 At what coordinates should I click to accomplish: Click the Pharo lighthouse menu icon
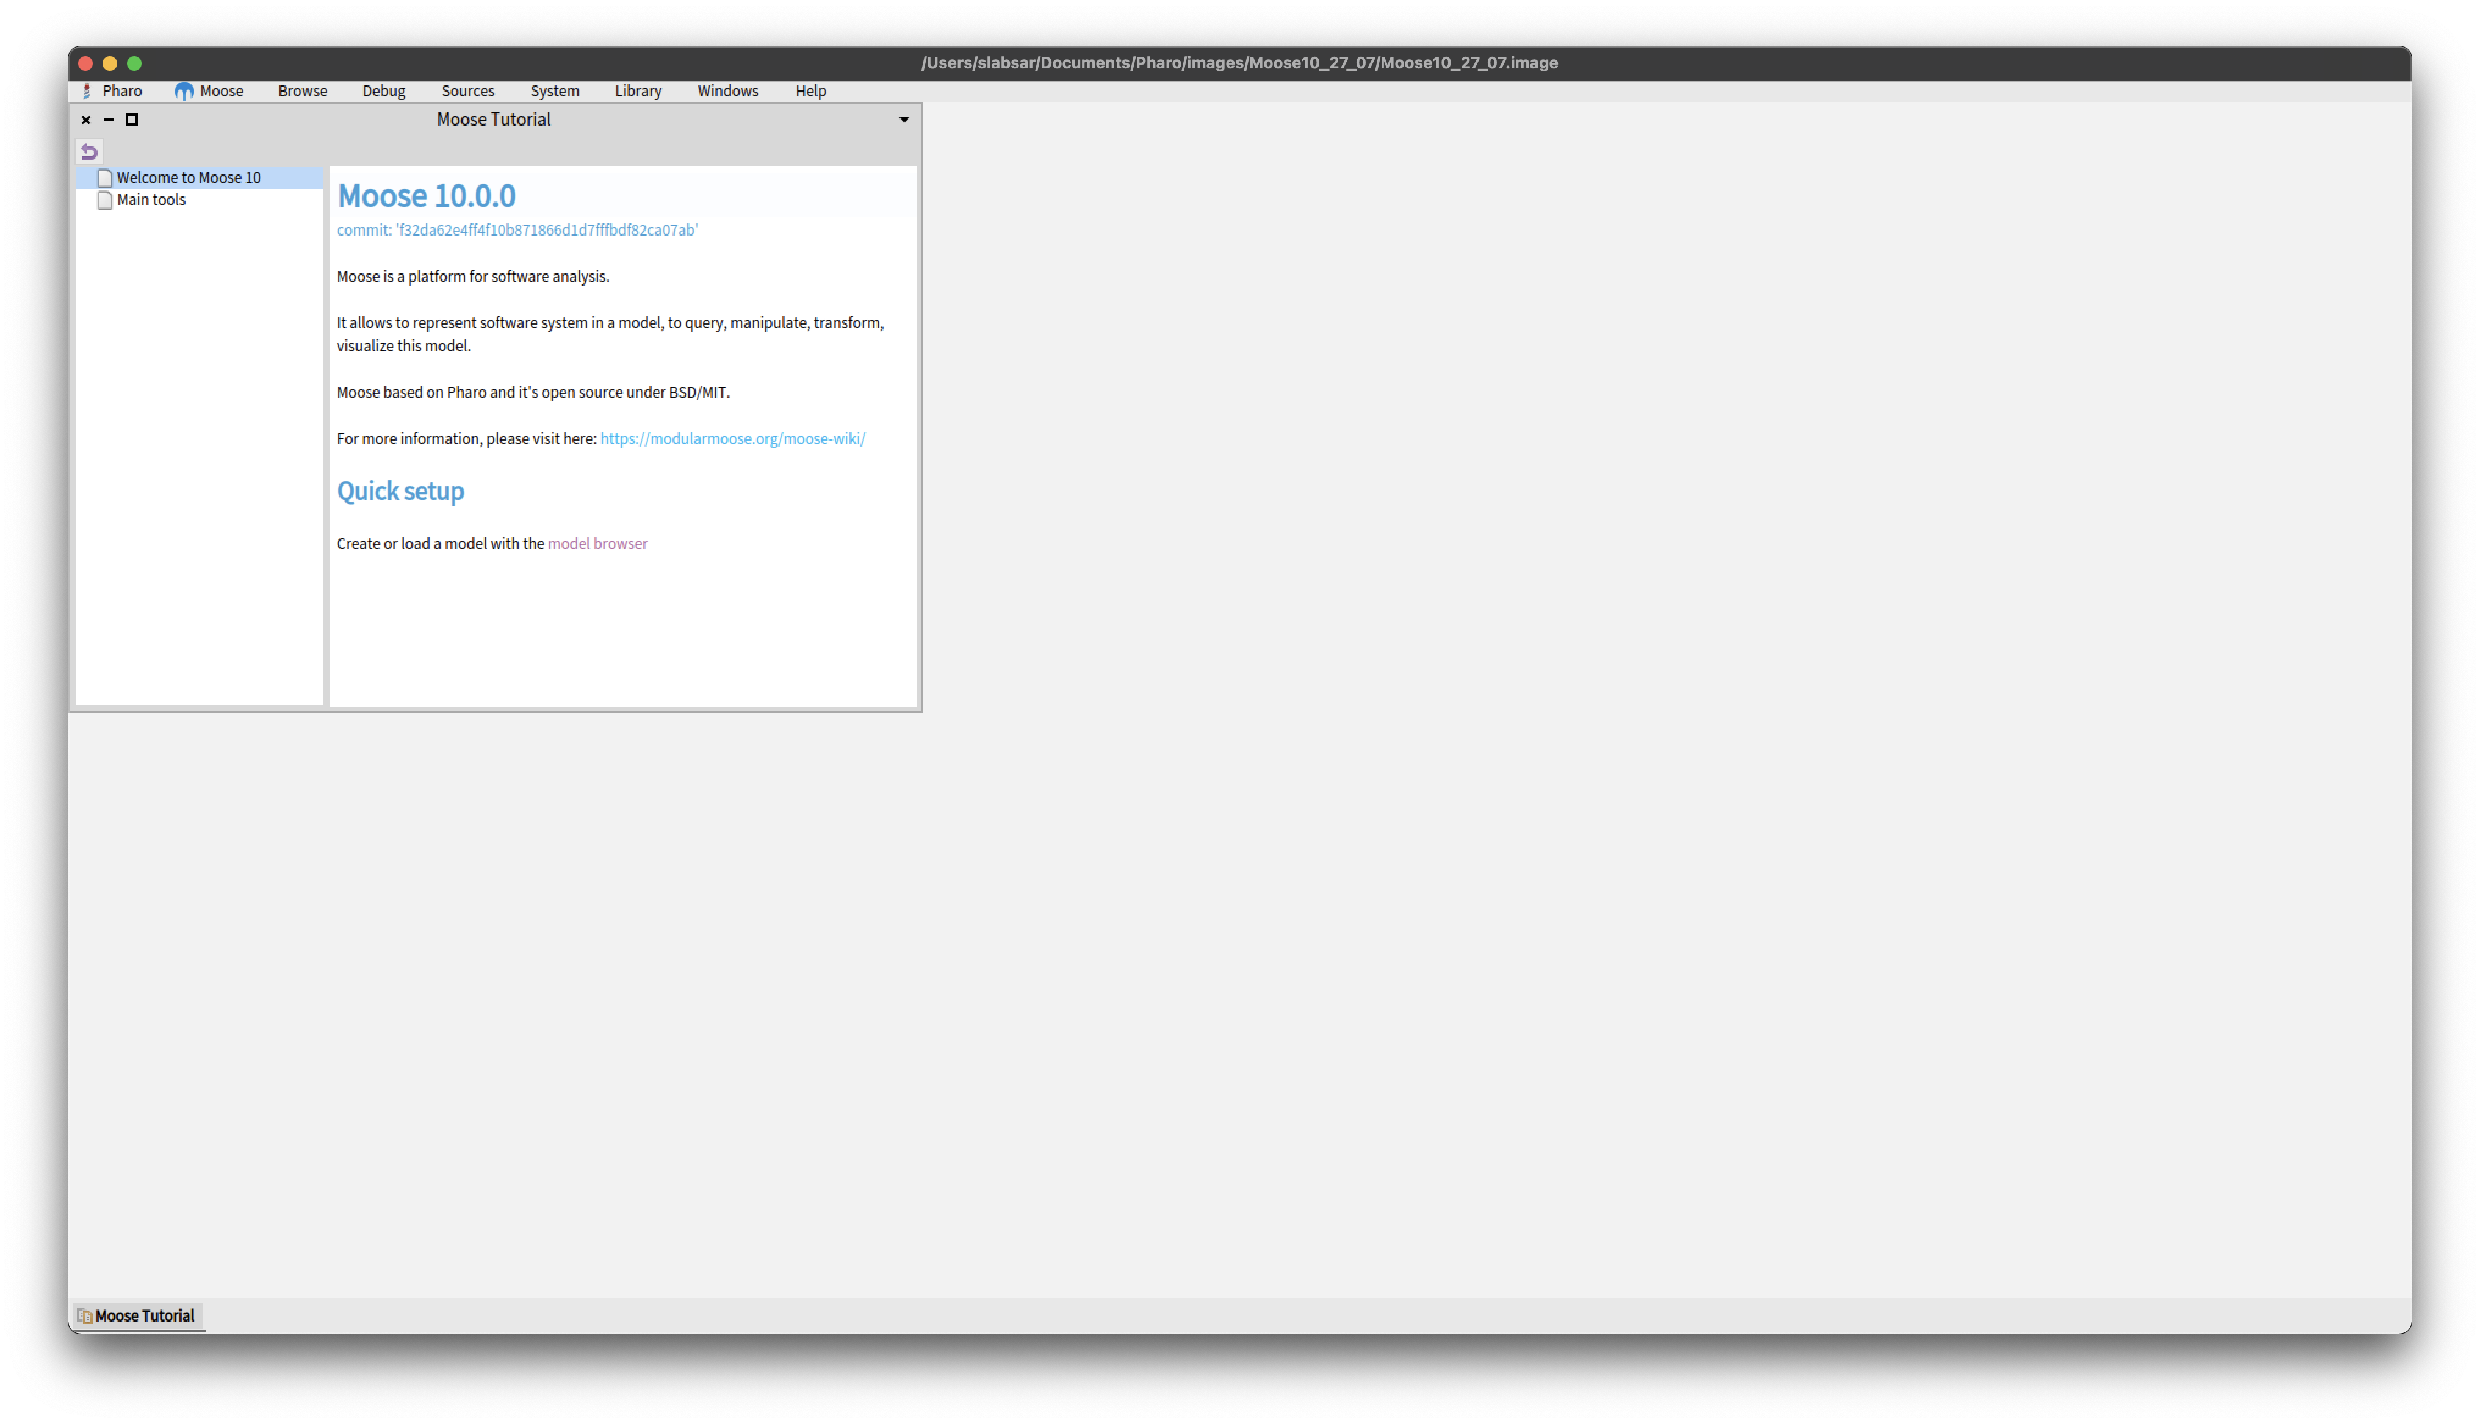click(x=87, y=91)
